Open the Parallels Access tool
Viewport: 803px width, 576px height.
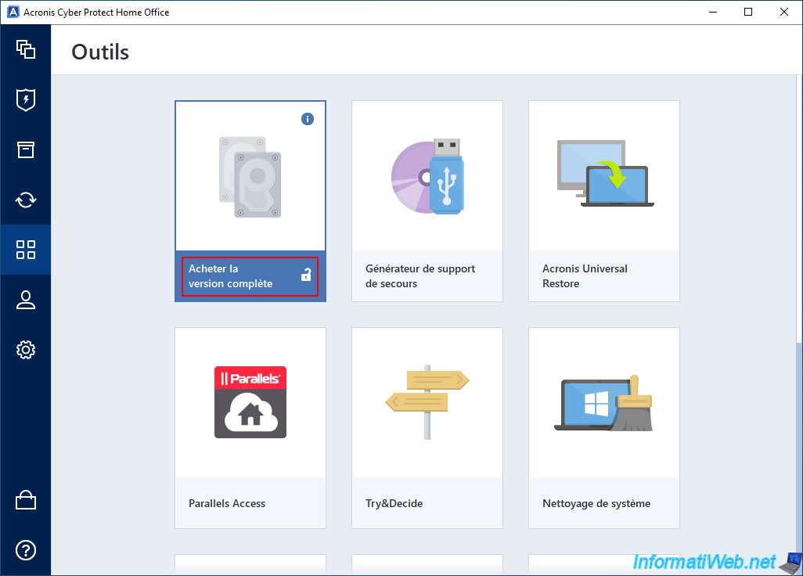(250, 427)
